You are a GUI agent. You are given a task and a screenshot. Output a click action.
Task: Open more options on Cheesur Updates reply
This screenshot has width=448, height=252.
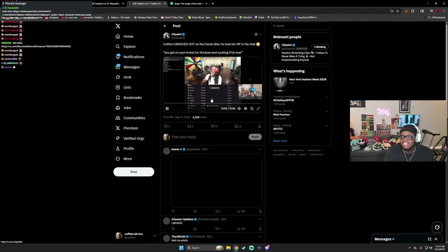(260, 219)
